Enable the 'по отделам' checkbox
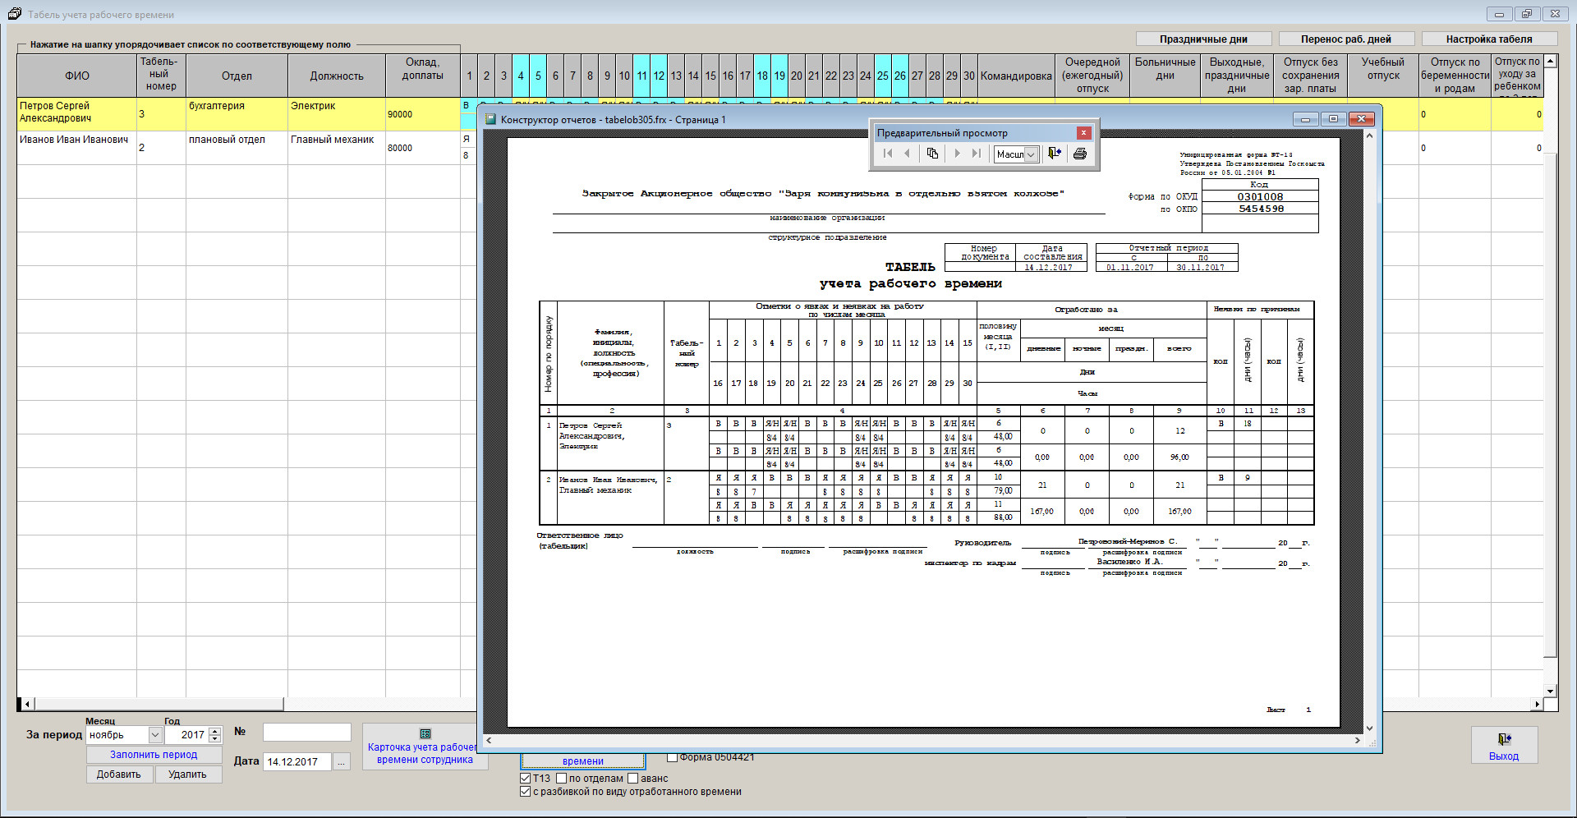Image resolution: width=1577 pixels, height=818 pixels. [562, 778]
